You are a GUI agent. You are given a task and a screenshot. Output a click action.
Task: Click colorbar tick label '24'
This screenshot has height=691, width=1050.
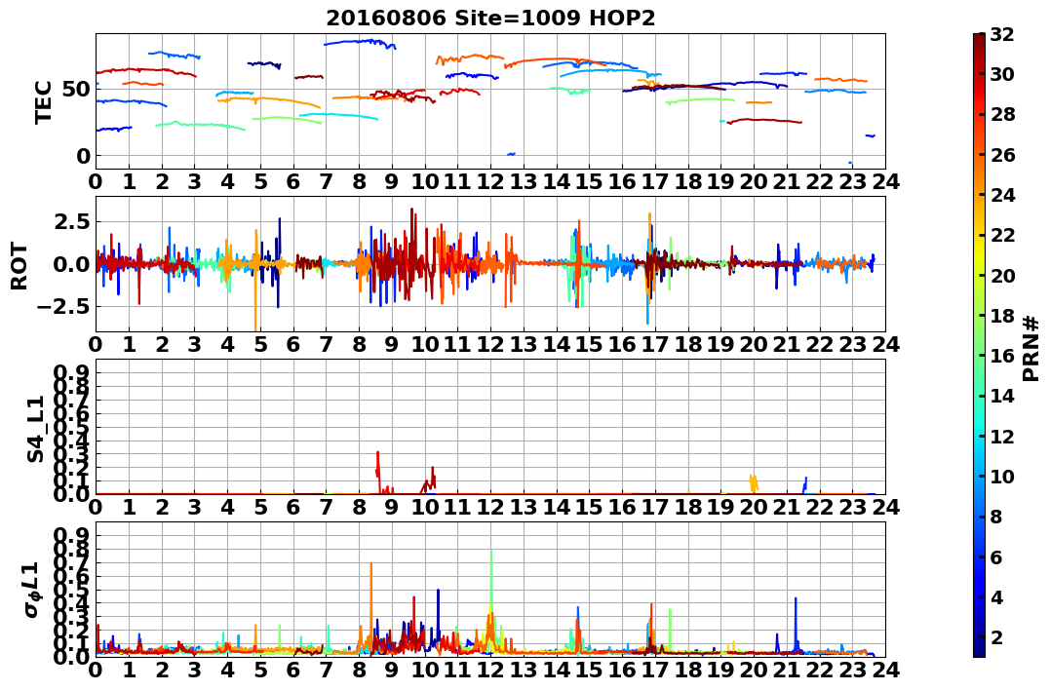click(1002, 195)
